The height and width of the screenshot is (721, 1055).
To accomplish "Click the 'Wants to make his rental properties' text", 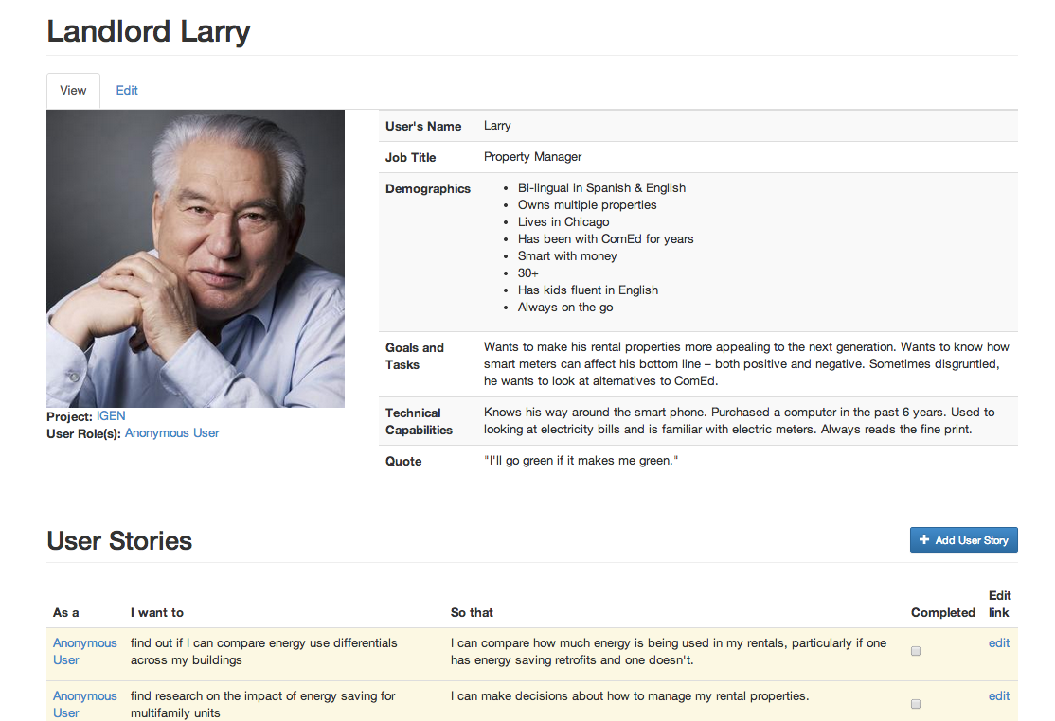I will coord(747,364).
